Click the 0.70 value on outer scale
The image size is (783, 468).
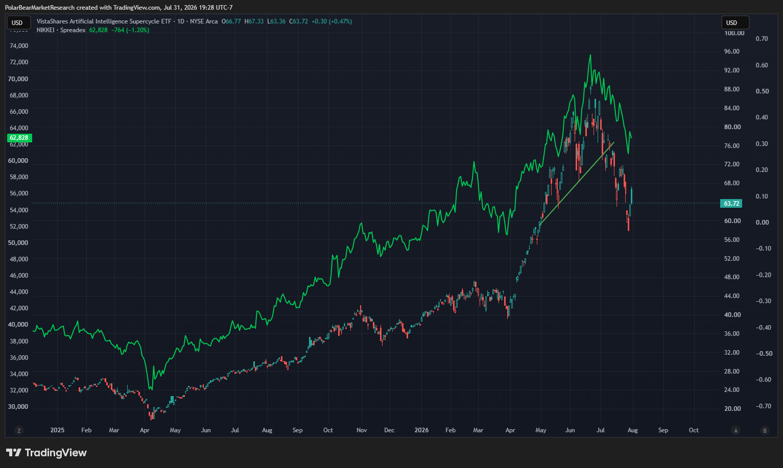(x=762, y=39)
